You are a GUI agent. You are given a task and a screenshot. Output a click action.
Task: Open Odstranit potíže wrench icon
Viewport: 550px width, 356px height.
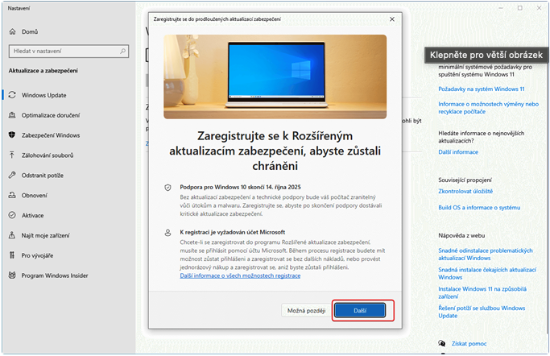tap(12, 175)
